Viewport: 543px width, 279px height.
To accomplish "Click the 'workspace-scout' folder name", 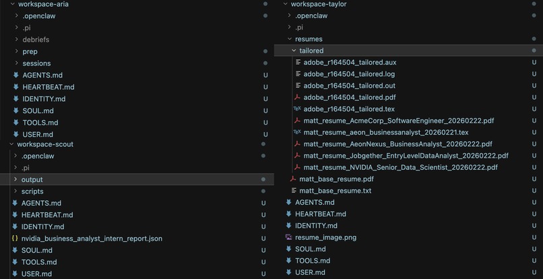I will pyautogui.click(x=45, y=144).
